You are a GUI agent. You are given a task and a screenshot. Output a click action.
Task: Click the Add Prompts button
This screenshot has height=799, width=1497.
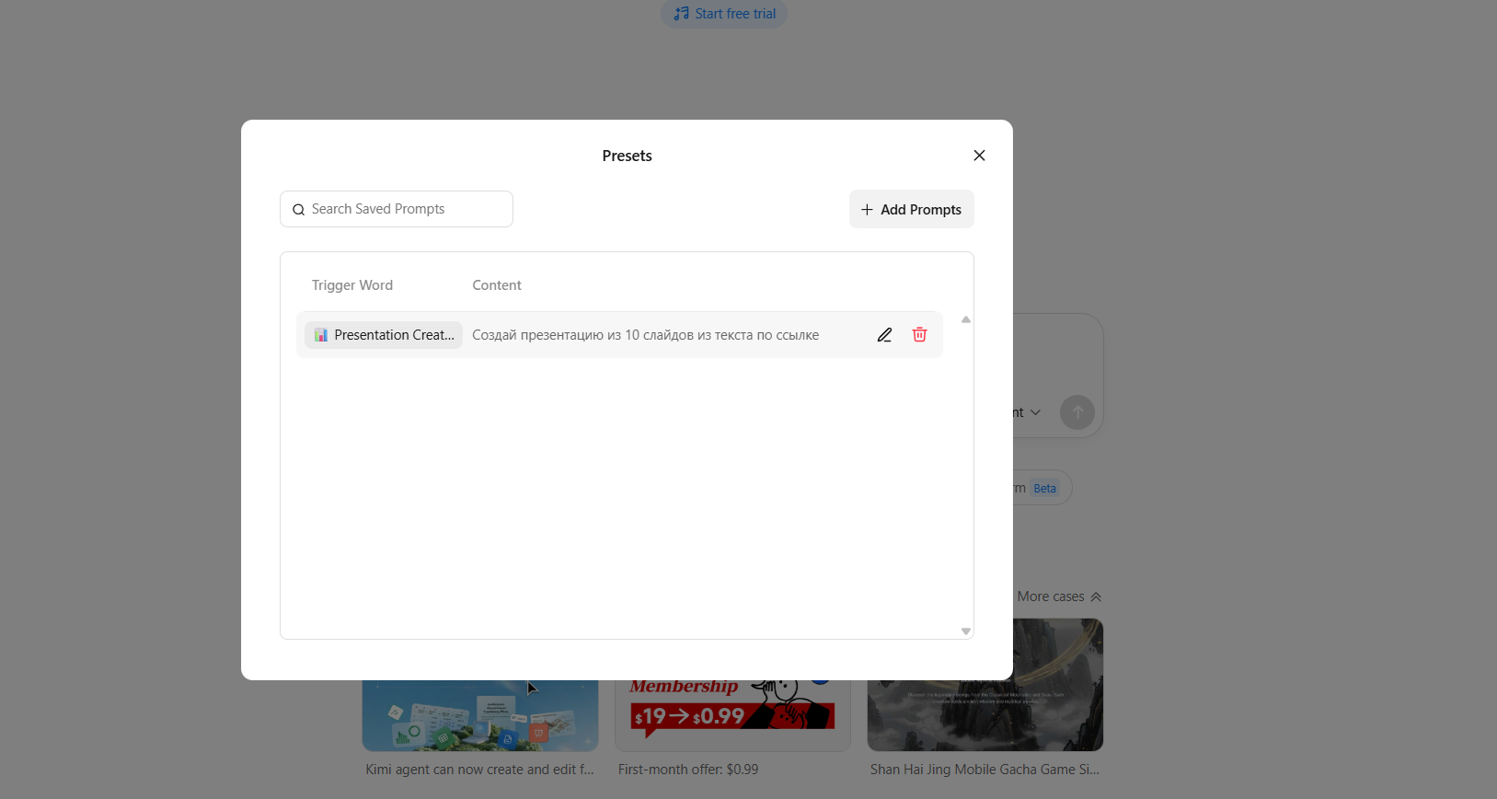pyautogui.click(x=911, y=209)
